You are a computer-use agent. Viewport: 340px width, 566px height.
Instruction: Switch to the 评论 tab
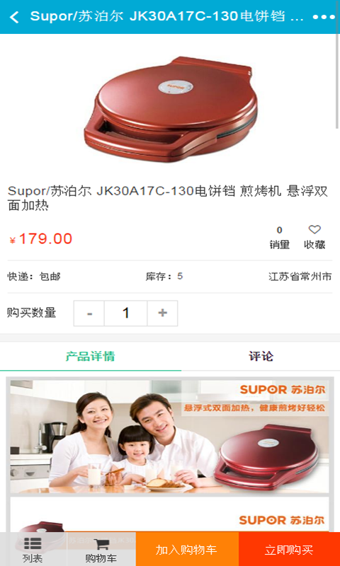261,357
